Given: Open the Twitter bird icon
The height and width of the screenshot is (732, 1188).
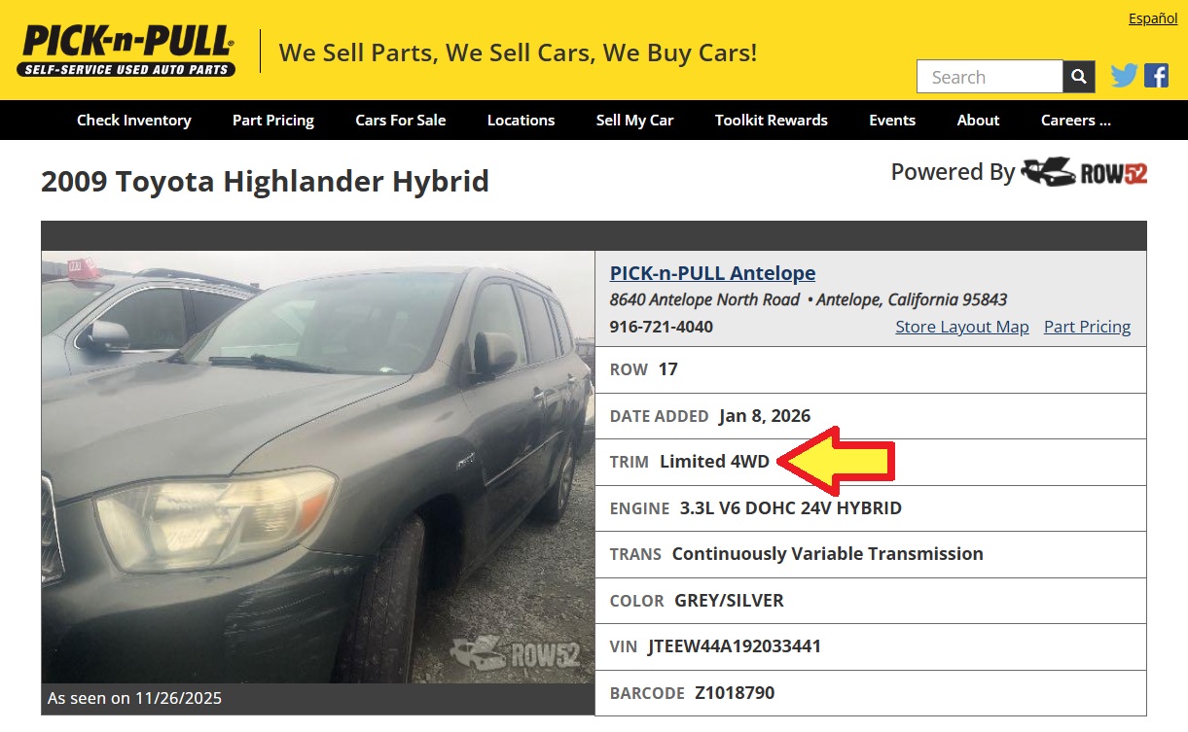Looking at the screenshot, I should (1124, 76).
